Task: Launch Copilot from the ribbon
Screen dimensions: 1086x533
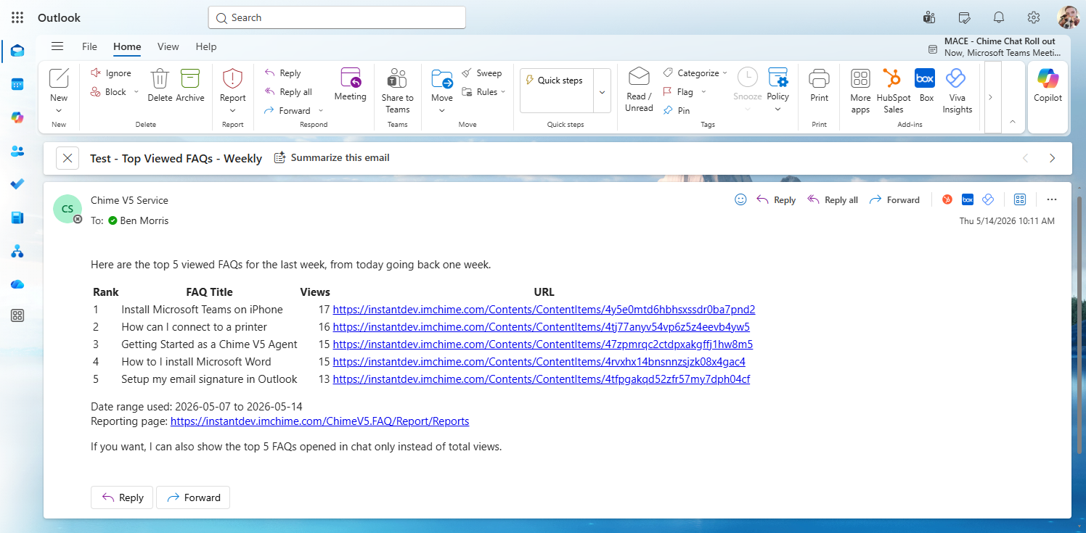Action: (x=1048, y=86)
